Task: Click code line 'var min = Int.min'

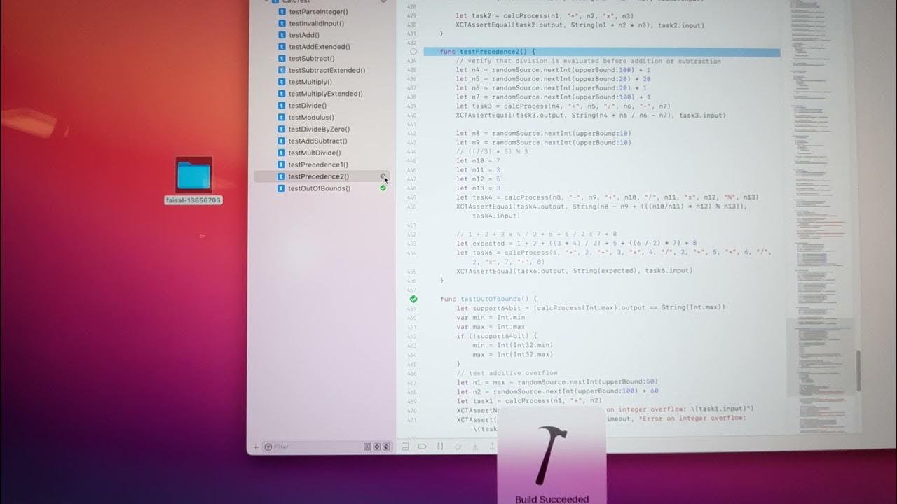Action: click(x=491, y=317)
